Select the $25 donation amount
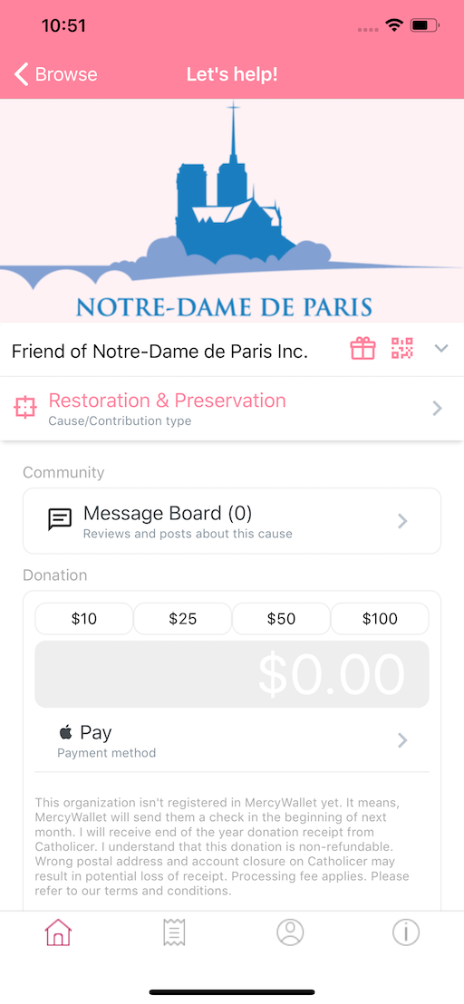 [x=182, y=619]
